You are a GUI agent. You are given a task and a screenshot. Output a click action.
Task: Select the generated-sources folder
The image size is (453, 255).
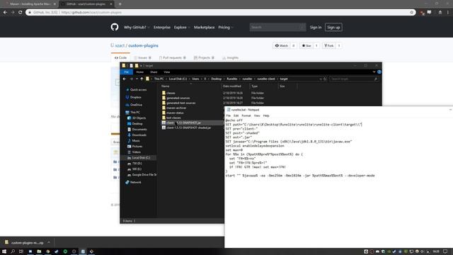pyautogui.click(x=178, y=98)
